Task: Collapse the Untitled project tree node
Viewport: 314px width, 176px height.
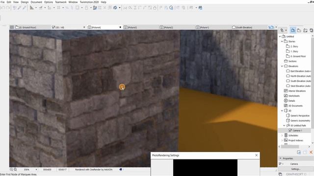Action: pyautogui.click(x=280, y=36)
